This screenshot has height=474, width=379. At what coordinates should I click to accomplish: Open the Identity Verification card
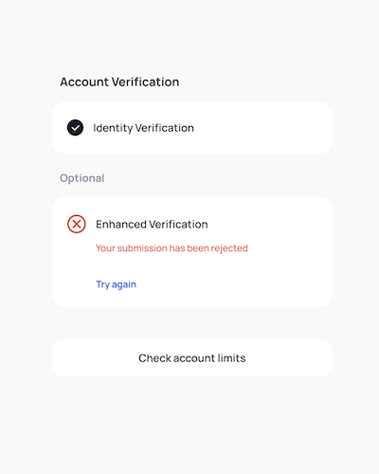click(x=192, y=128)
